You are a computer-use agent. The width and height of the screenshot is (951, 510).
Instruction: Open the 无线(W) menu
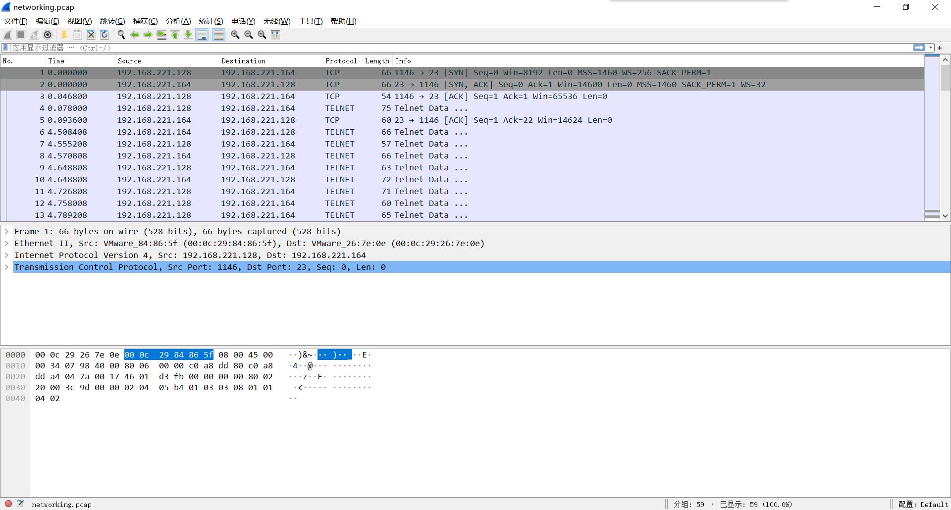click(x=277, y=21)
